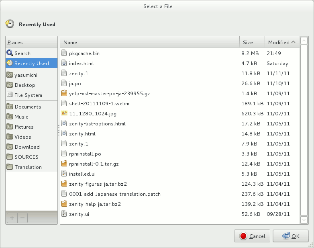
Task: Select the Documents bookmark
Action: click(28, 107)
